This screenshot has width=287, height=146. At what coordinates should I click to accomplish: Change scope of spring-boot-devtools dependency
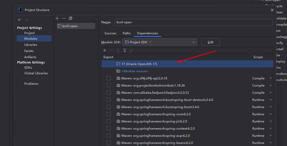pos(270,100)
